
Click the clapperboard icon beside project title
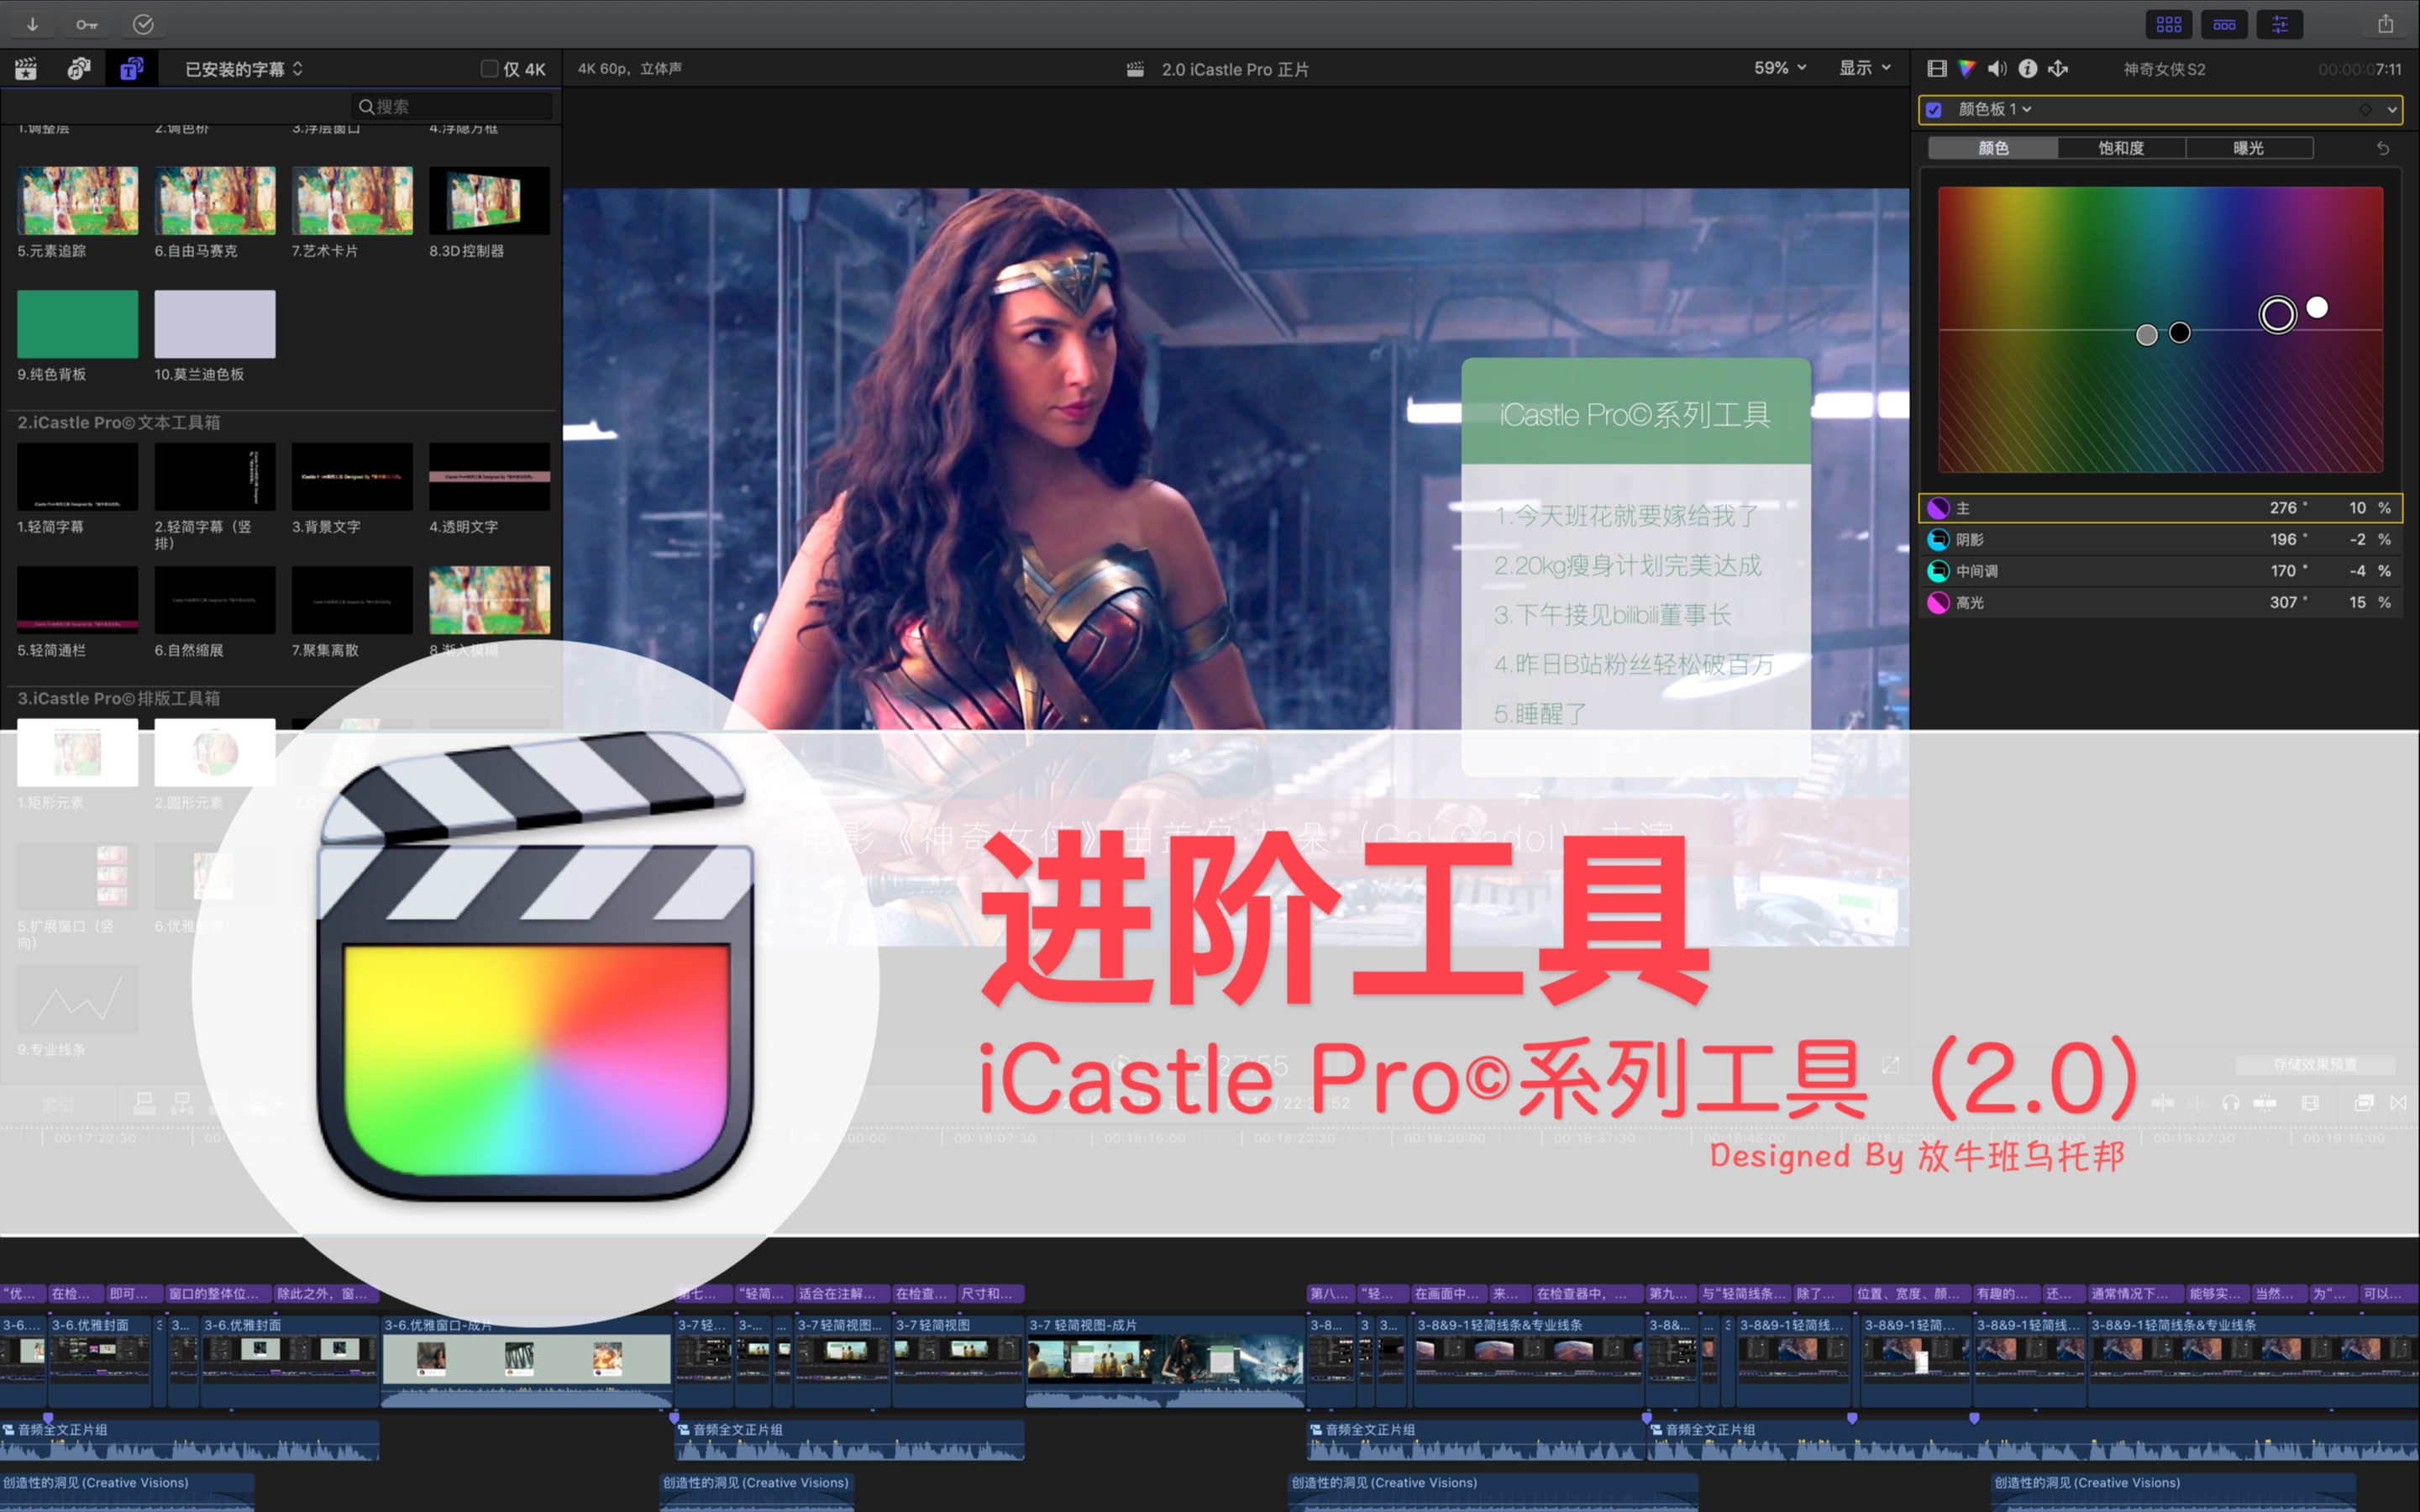[x=1135, y=70]
